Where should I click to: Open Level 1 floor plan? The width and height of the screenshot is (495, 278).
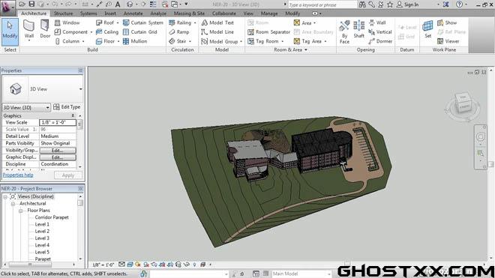click(42, 224)
